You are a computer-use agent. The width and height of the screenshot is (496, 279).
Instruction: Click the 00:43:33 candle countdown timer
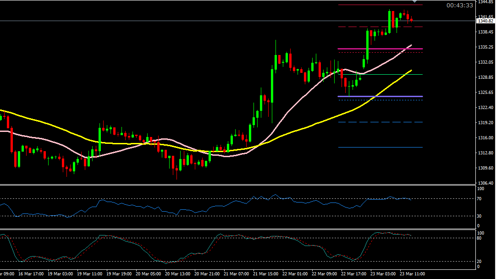[460, 5]
